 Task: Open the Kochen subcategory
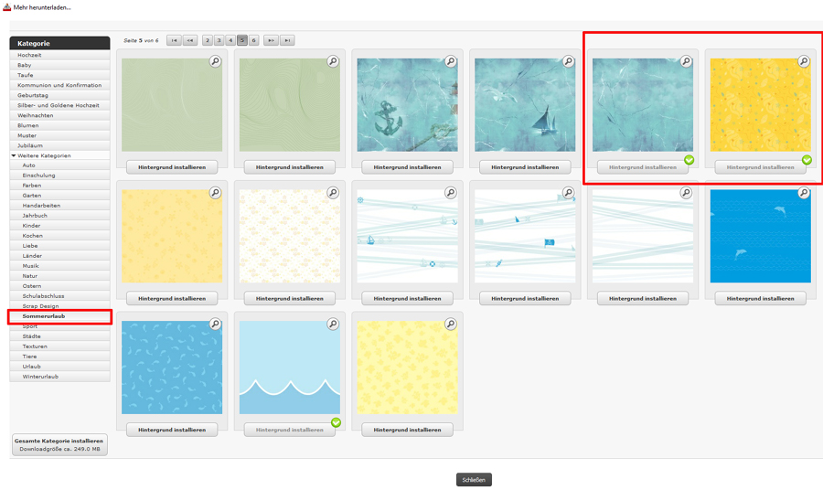click(x=59, y=236)
